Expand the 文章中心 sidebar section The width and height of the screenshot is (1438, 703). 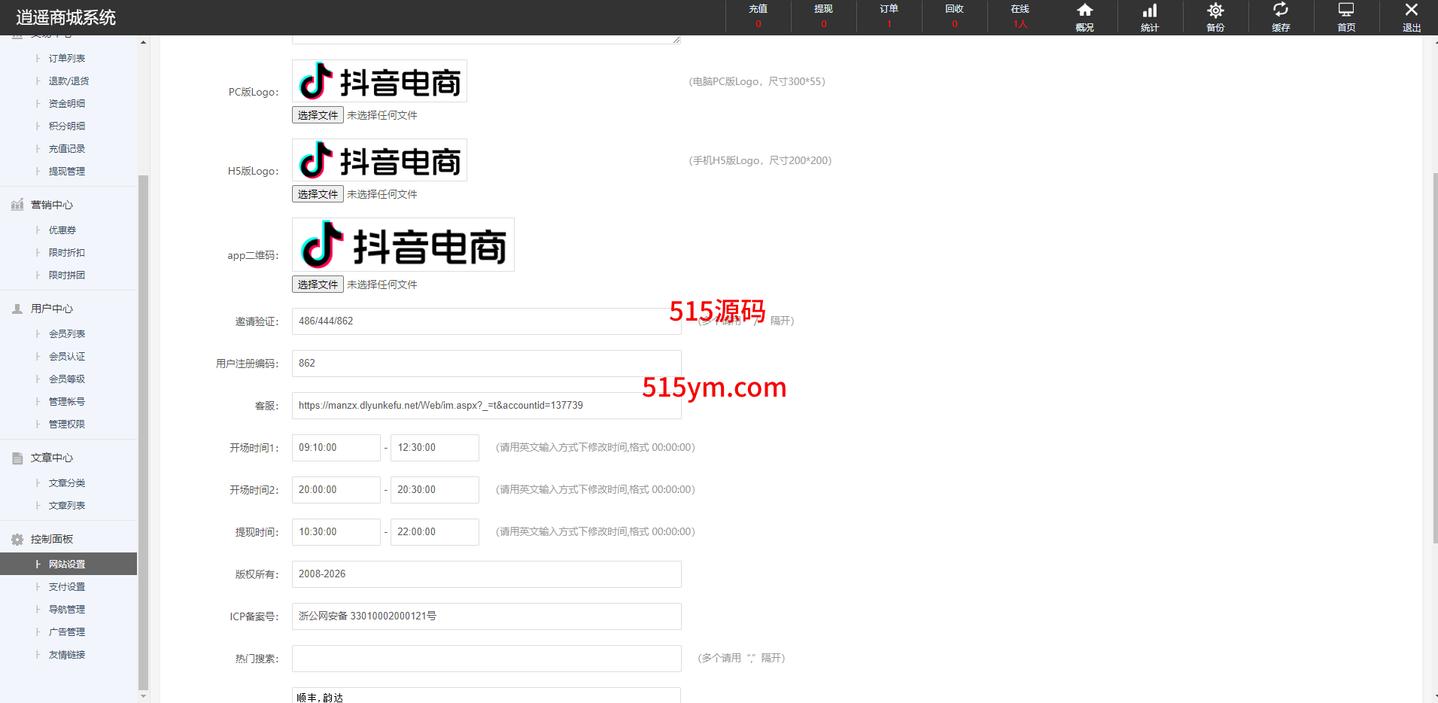click(52, 458)
